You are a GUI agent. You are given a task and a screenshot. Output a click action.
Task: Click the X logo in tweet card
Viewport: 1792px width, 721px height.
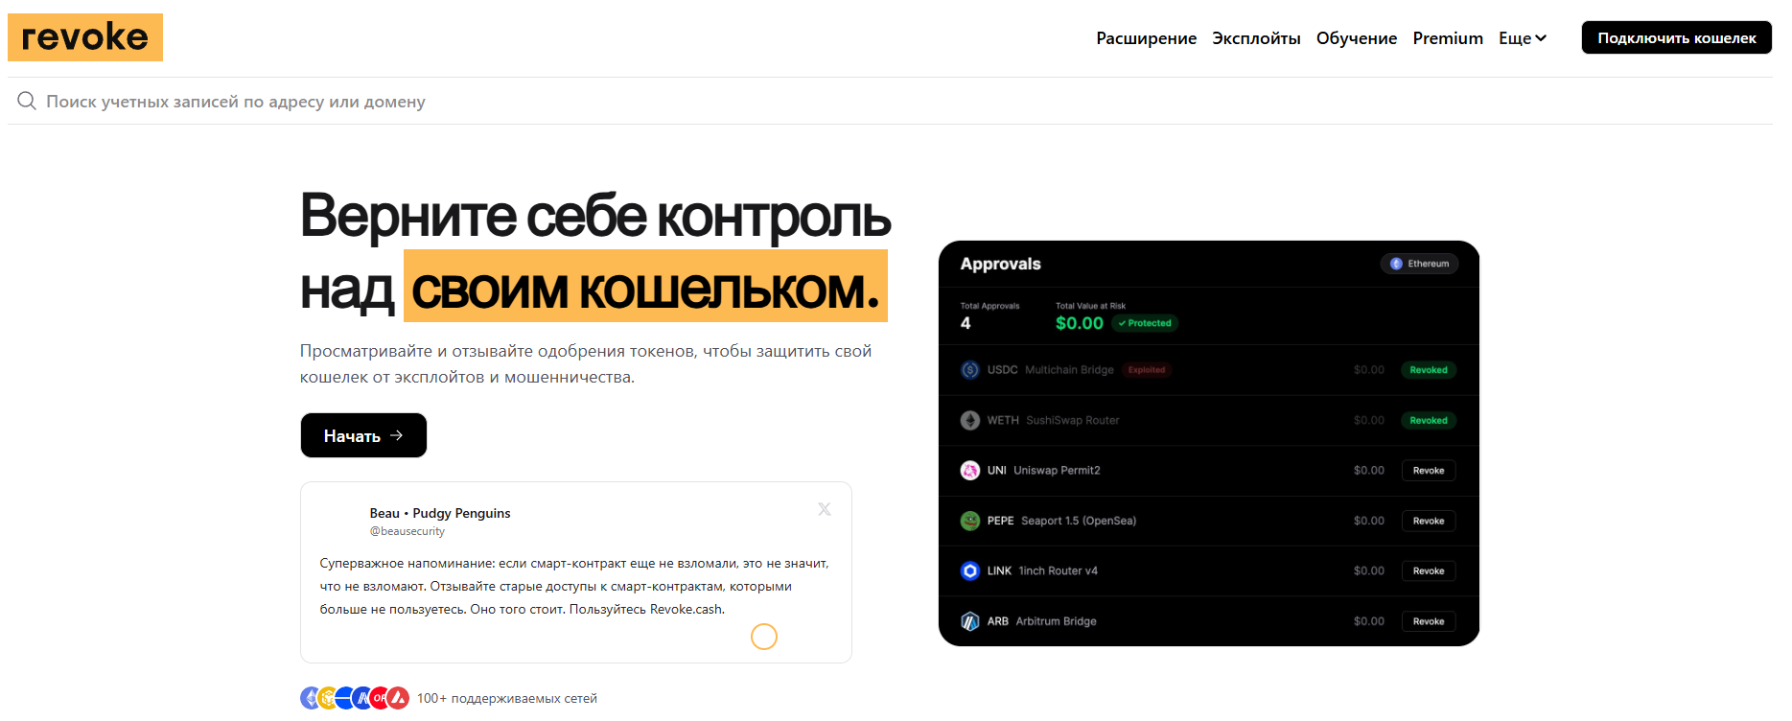[825, 509]
